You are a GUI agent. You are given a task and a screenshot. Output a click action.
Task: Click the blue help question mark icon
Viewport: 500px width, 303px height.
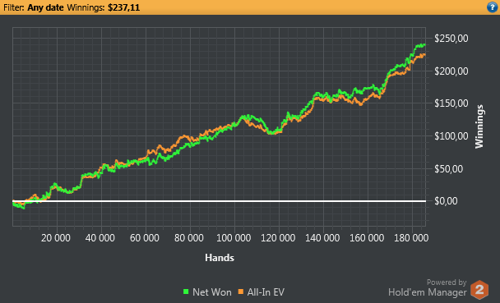pyautogui.click(x=493, y=7)
